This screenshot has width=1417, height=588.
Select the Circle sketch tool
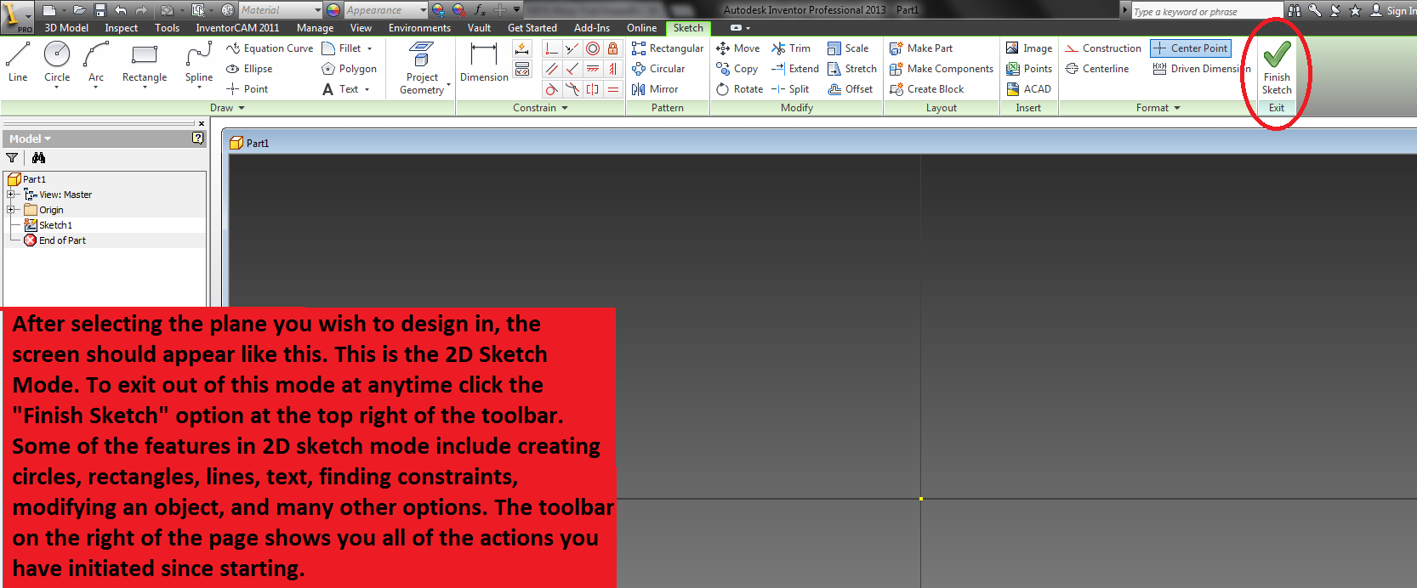57,61
